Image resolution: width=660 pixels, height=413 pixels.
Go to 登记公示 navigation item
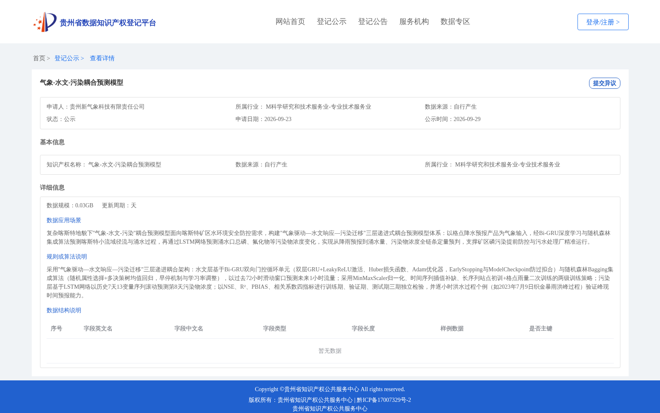[x=332, y=21]
